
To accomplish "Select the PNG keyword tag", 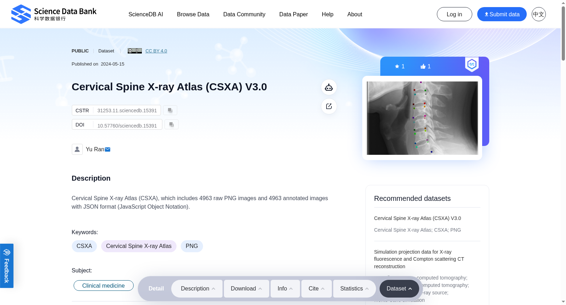I will point(192,246).
